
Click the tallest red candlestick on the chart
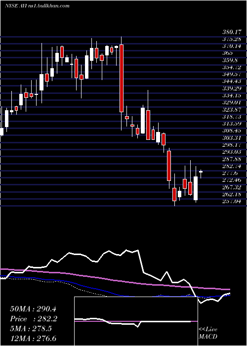tap(122, 78)
